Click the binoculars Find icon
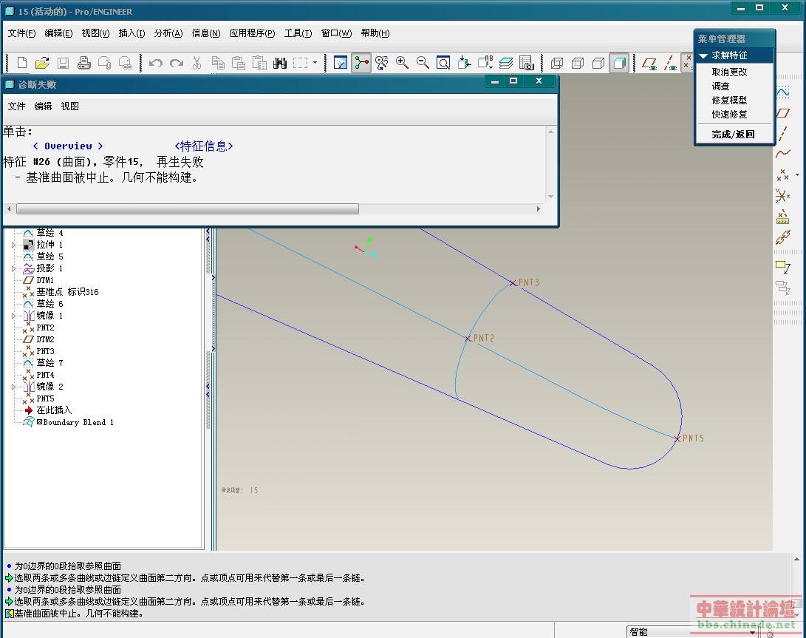The image size is (806, 638). (x=279, y=63)
